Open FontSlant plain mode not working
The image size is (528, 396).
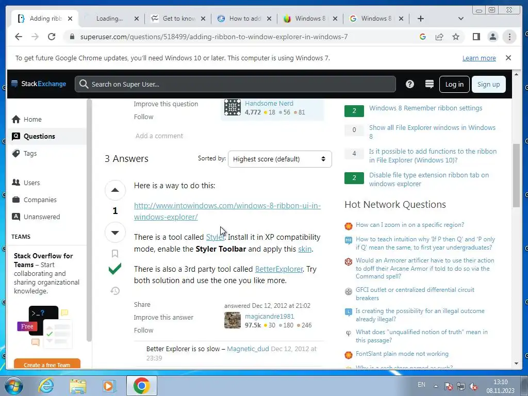pyautogui.click(x=402, y=354)
